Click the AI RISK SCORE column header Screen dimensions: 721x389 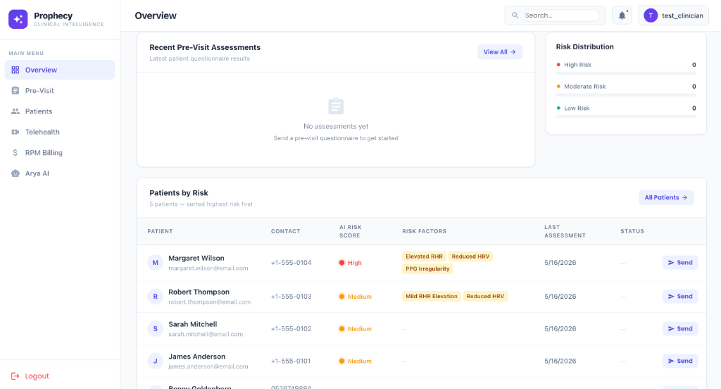(x=351, y=231)
